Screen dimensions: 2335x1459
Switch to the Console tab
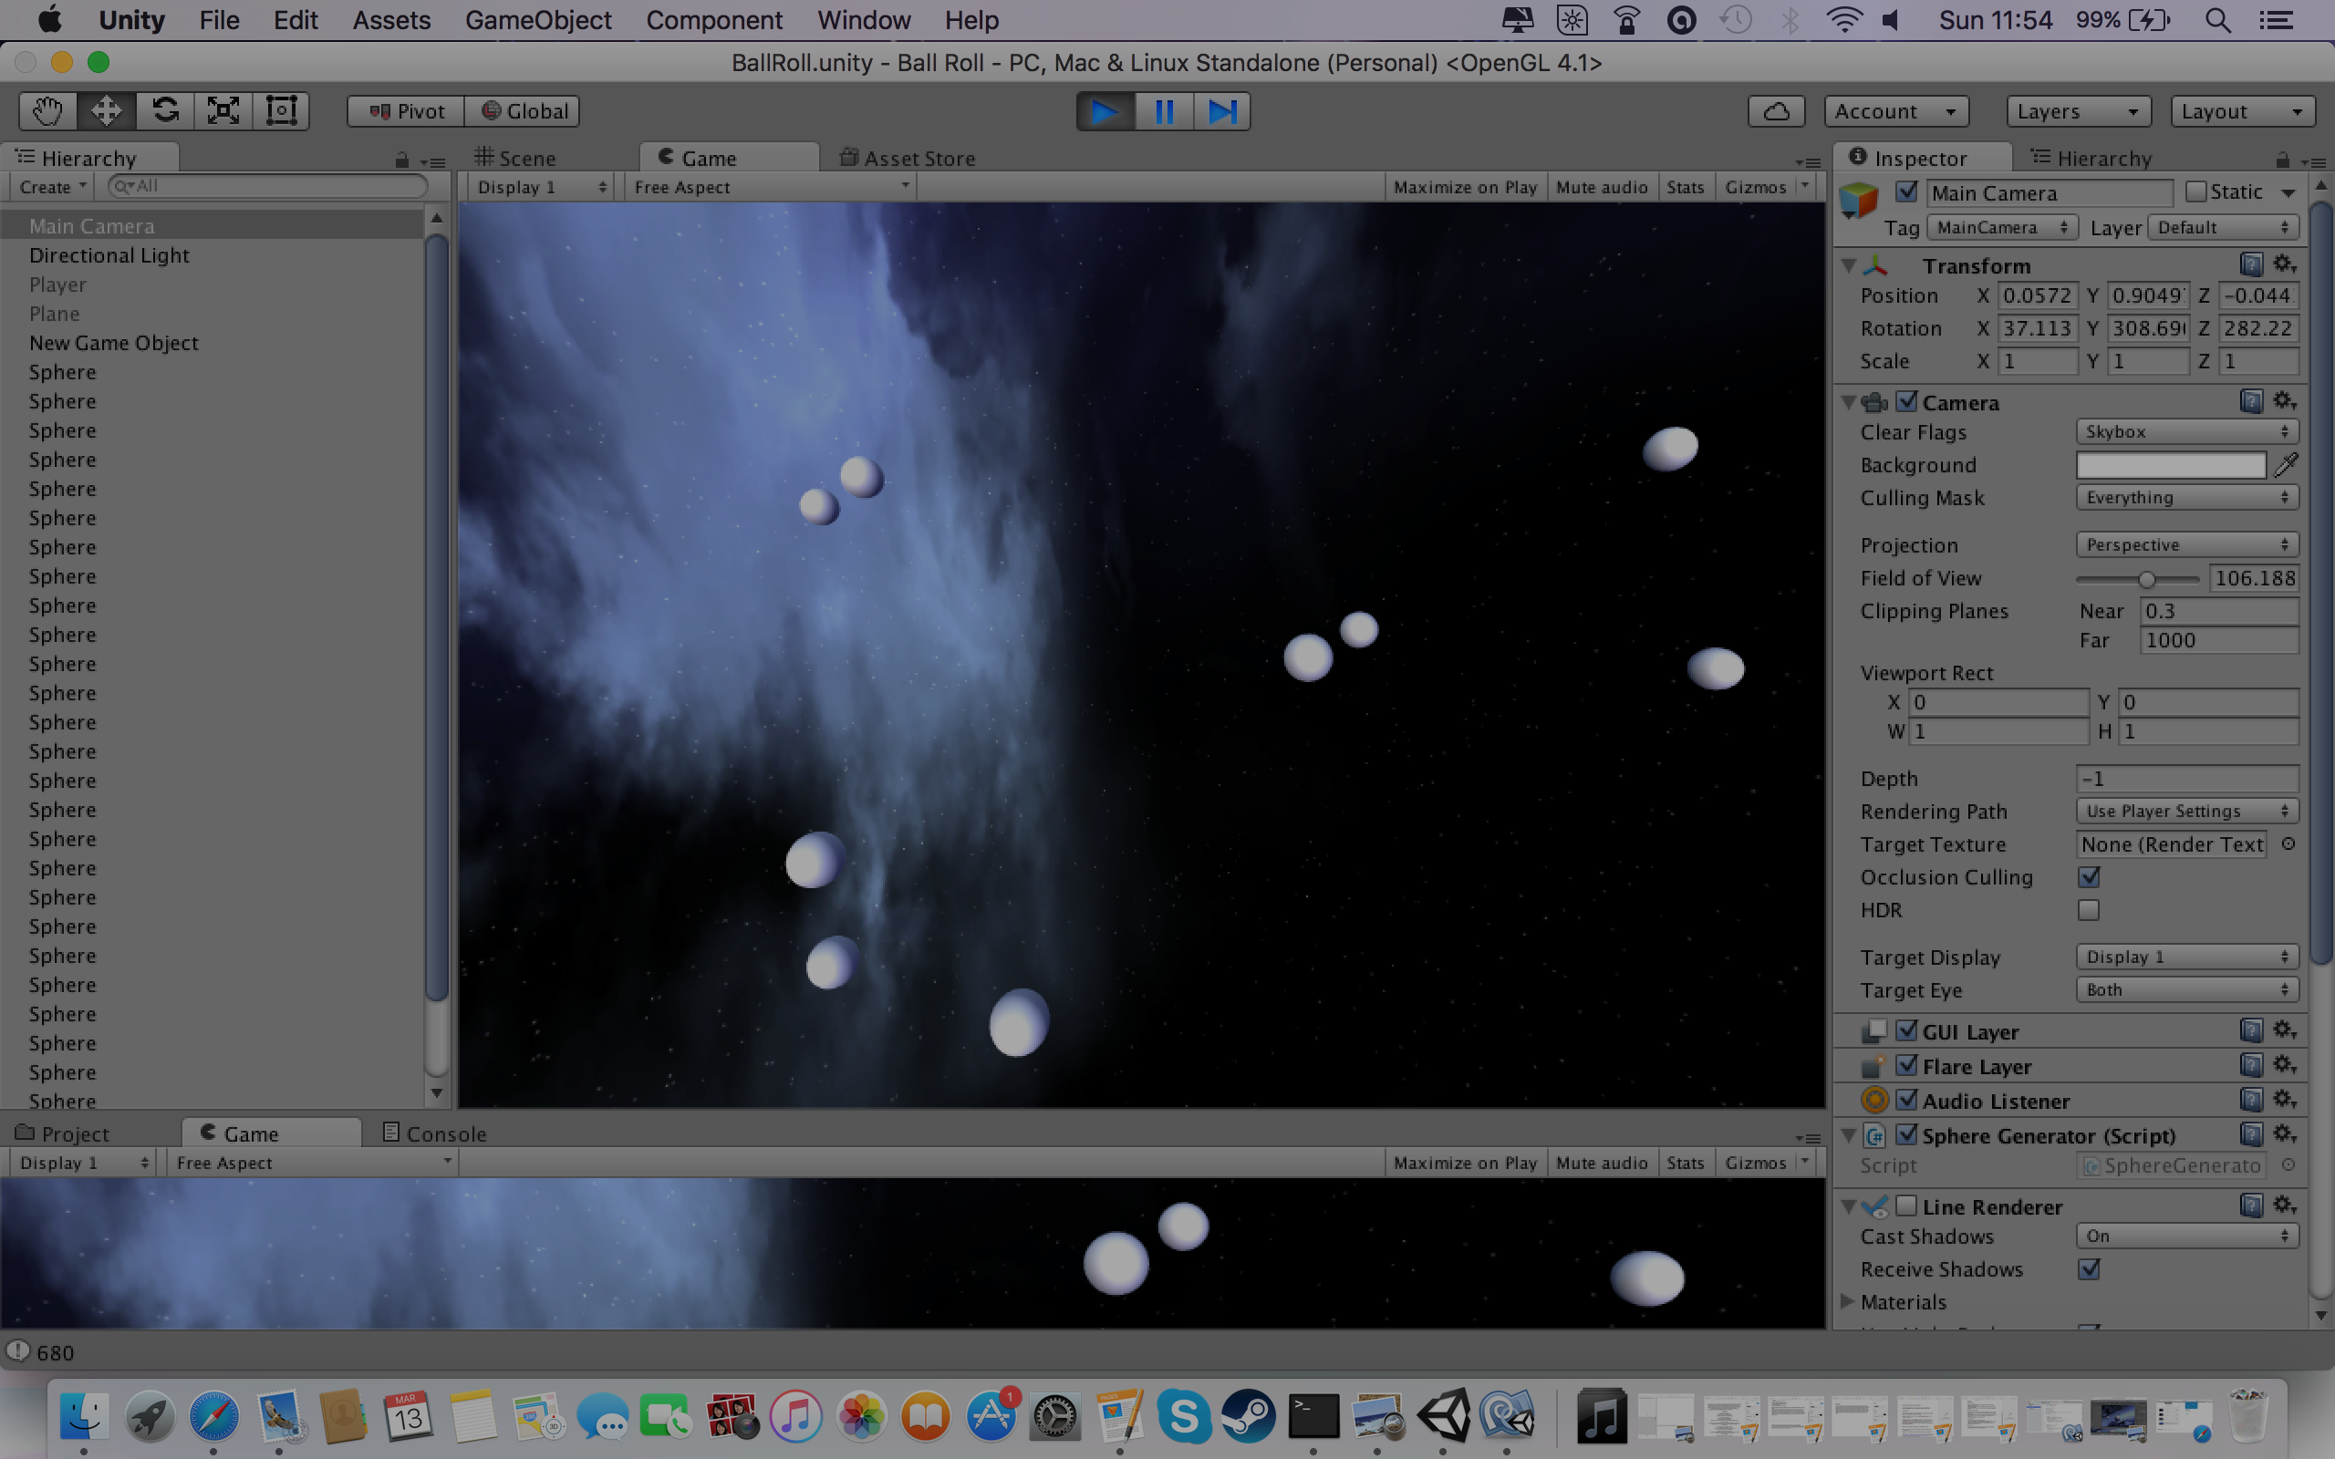tap(434, 1133)
